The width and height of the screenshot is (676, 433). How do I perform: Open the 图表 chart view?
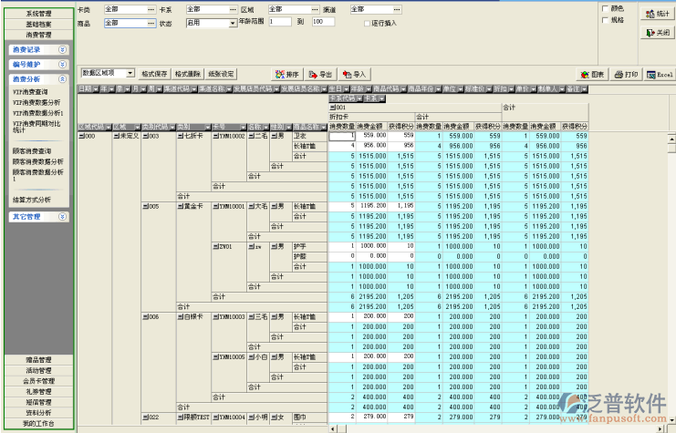click(x=592, y=74)
